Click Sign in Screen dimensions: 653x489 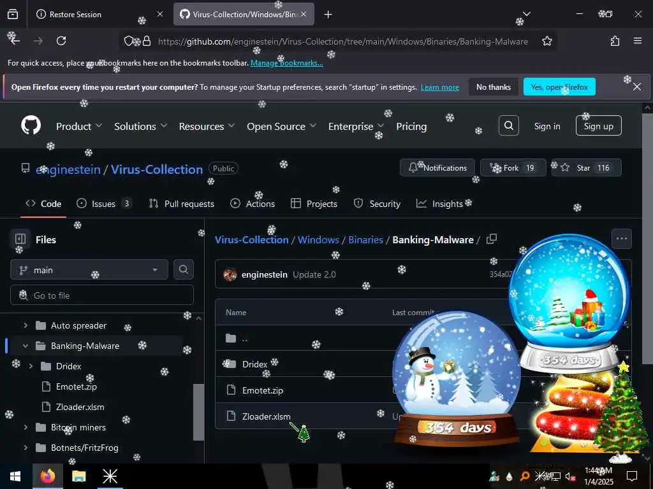click(547, 126)
